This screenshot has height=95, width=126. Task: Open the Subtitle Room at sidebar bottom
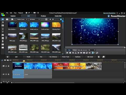click(3, 48)
